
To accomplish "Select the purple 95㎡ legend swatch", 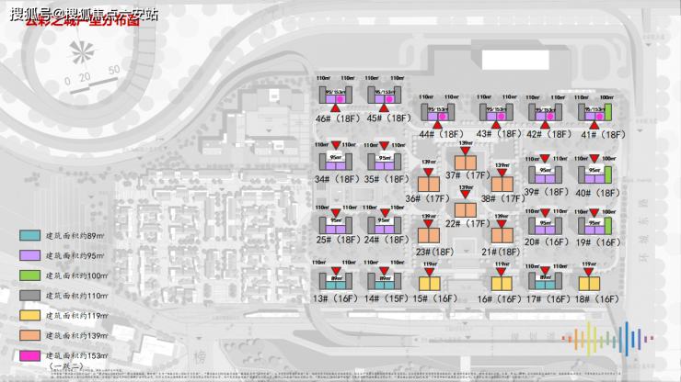I will 29,255.
